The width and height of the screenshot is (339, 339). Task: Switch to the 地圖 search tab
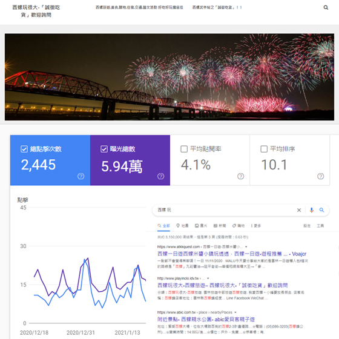(x=182, y=226)
